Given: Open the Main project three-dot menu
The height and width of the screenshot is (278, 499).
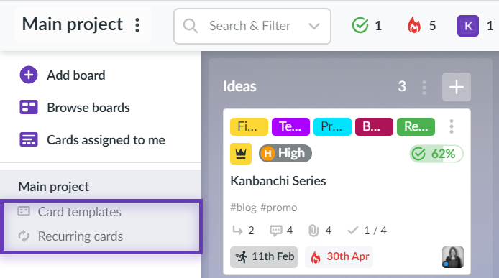Looking at the screenshot, I should point(137,25).
